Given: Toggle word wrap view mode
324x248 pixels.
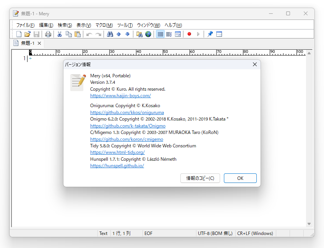Looking at the screenshot, I should [160, 34].
